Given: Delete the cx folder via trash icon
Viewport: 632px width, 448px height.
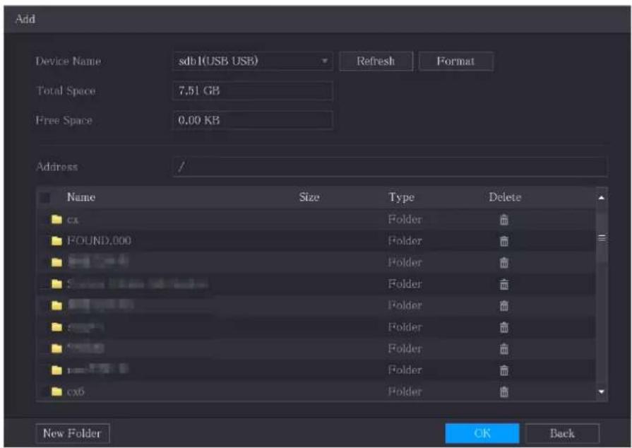Looking at the screenshot, I should [x=503, y=220].
